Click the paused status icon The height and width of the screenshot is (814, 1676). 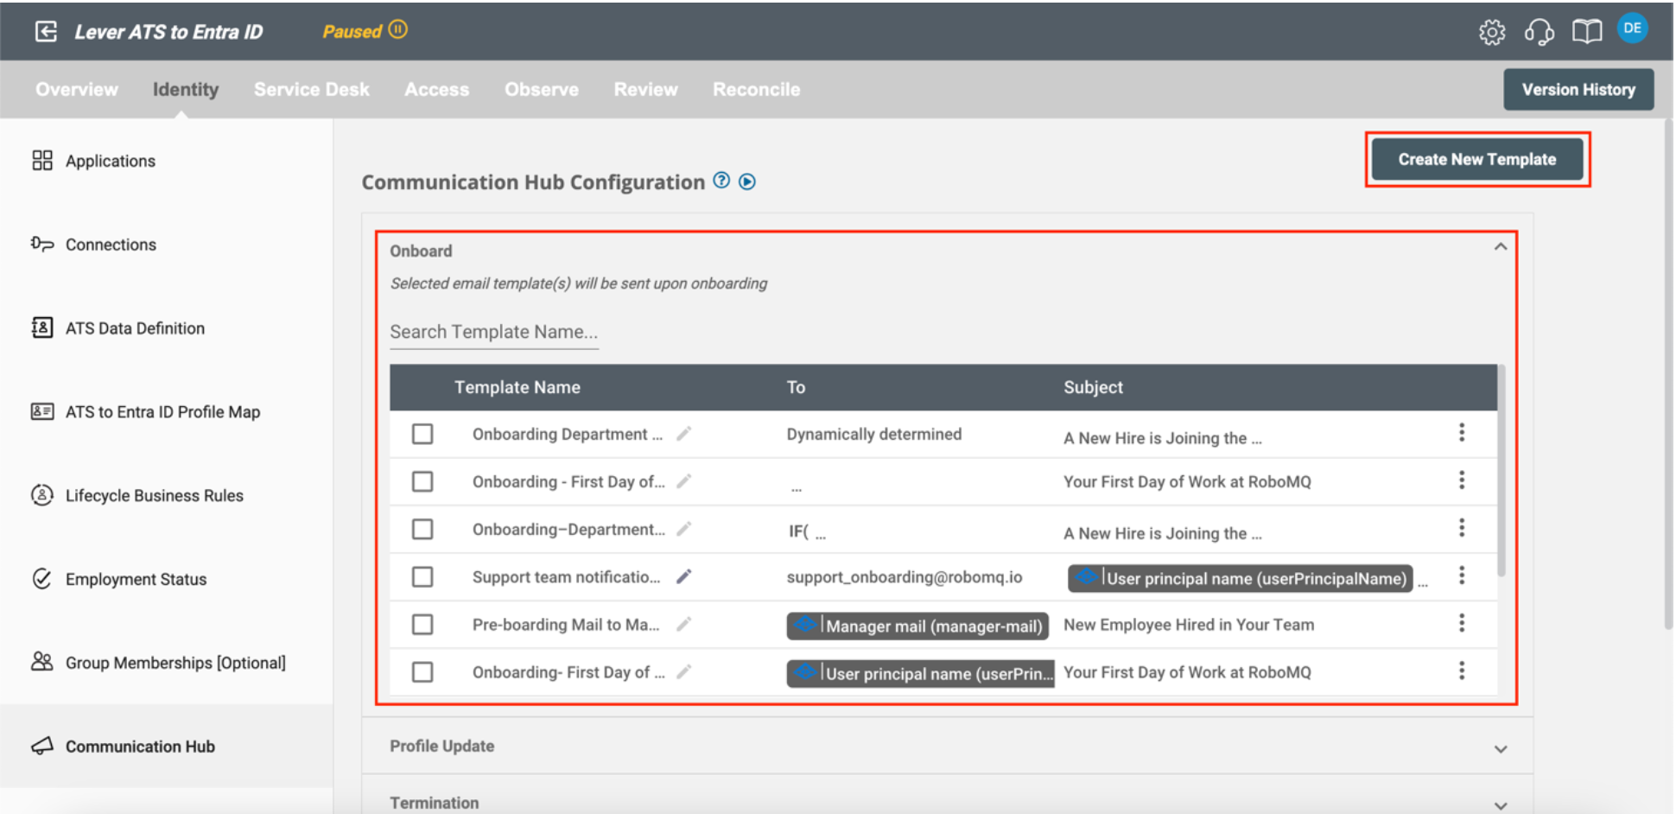point(397,30)
